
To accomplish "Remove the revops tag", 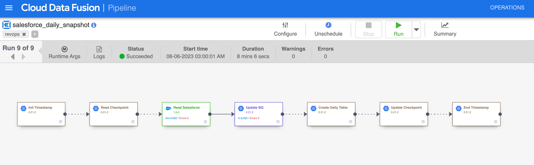I will tap(24, 34).
